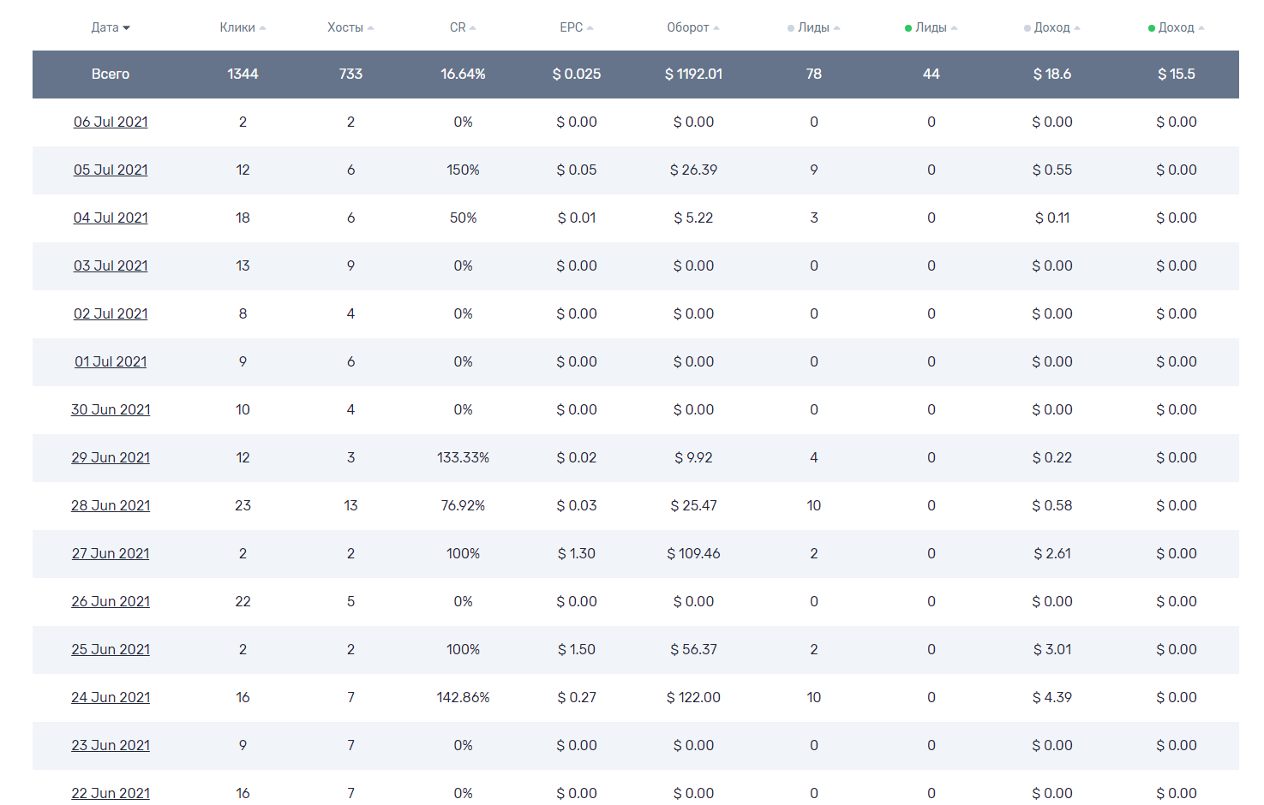Click sort arrow beside gray-dot Доход column
The width and height of the screenshot is (1264, 805).
point(1077,28)
